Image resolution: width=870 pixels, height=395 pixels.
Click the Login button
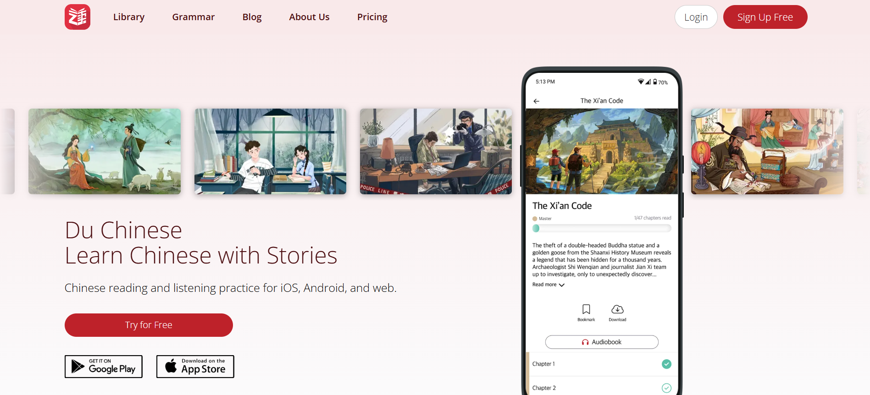point(696,17)
